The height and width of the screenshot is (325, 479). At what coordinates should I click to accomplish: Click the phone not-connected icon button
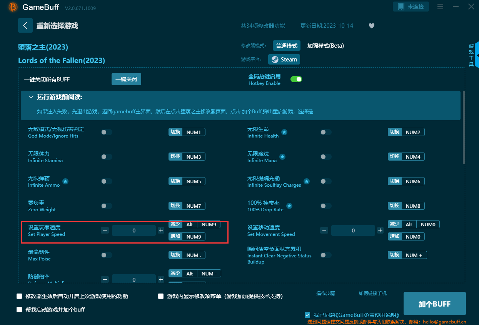tap(411, 7)
